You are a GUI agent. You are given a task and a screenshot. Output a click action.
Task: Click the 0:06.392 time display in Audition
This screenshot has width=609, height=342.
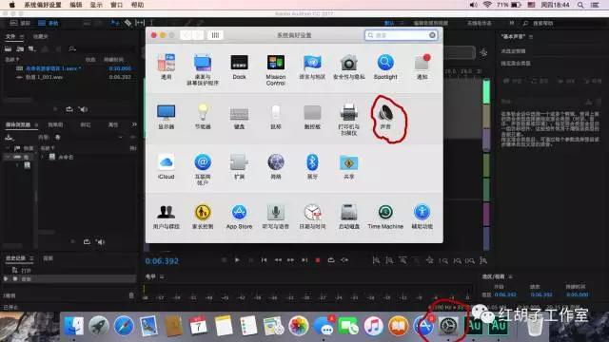[x=162, y=261]
